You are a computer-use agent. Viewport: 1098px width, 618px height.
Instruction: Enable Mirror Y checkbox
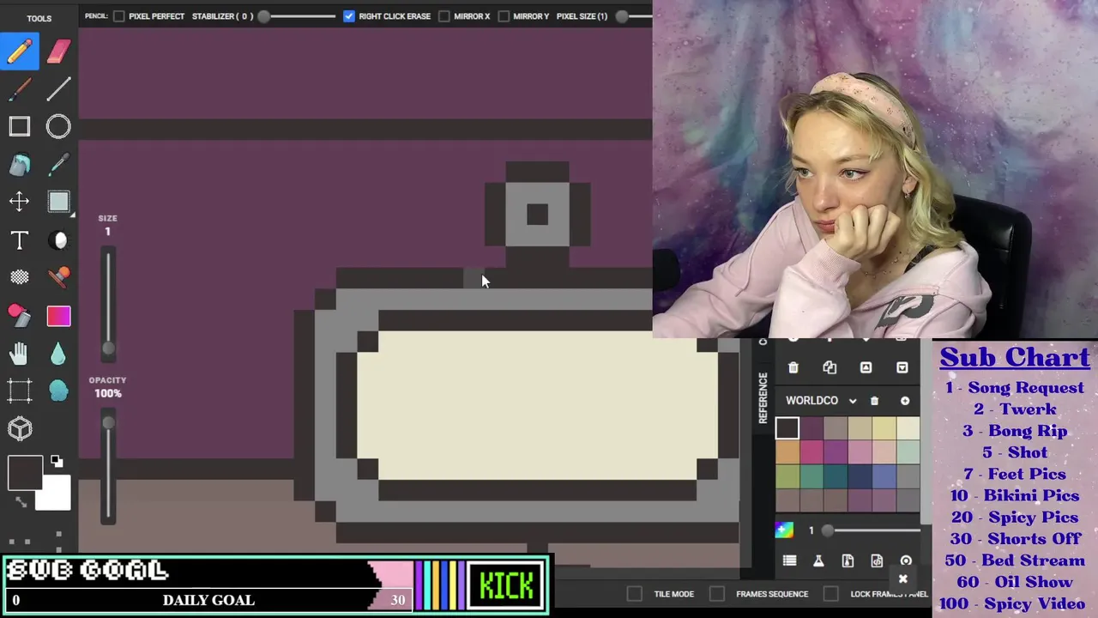pyautogui.click(x=504, y=16)
